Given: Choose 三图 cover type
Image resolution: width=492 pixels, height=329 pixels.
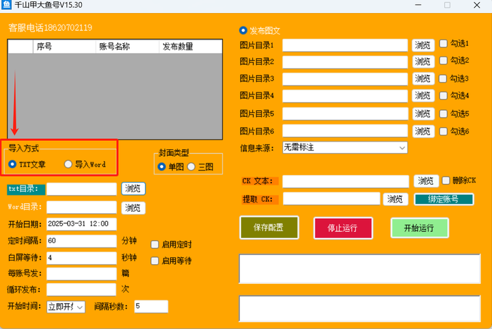Looking at the screenshot, I should coord(191,167).
